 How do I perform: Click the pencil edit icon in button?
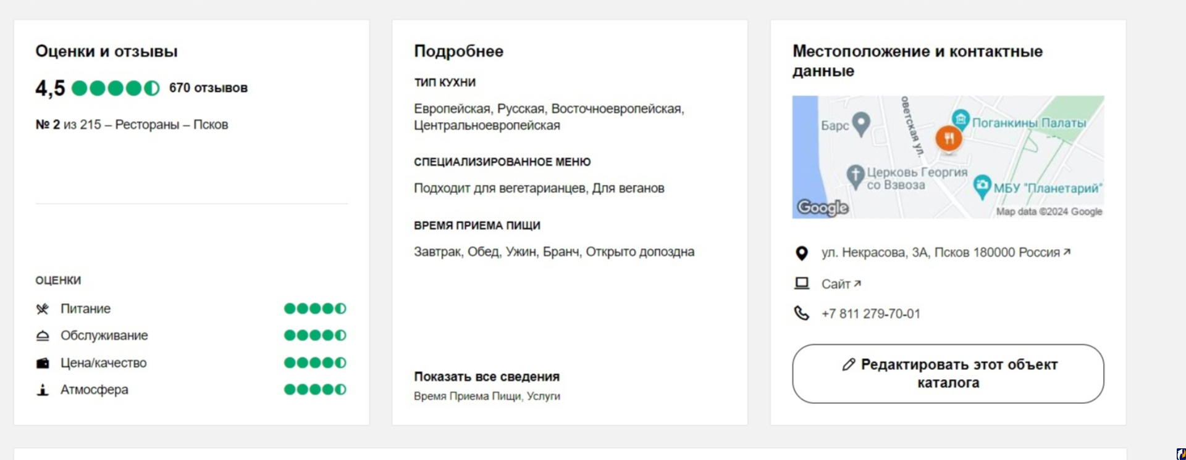(x=849, y=364)
